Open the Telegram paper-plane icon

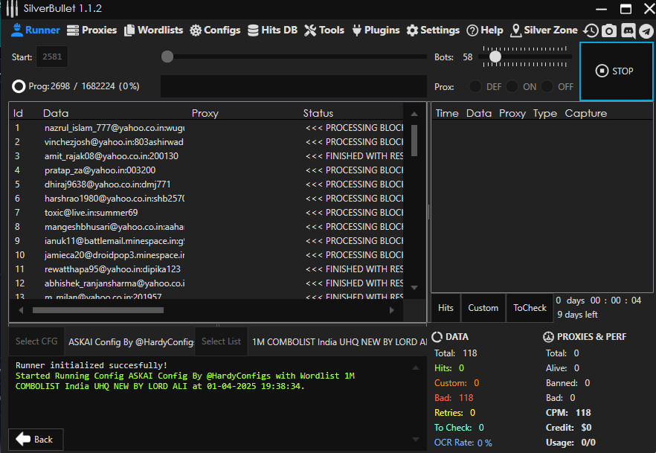click(646, 30)
